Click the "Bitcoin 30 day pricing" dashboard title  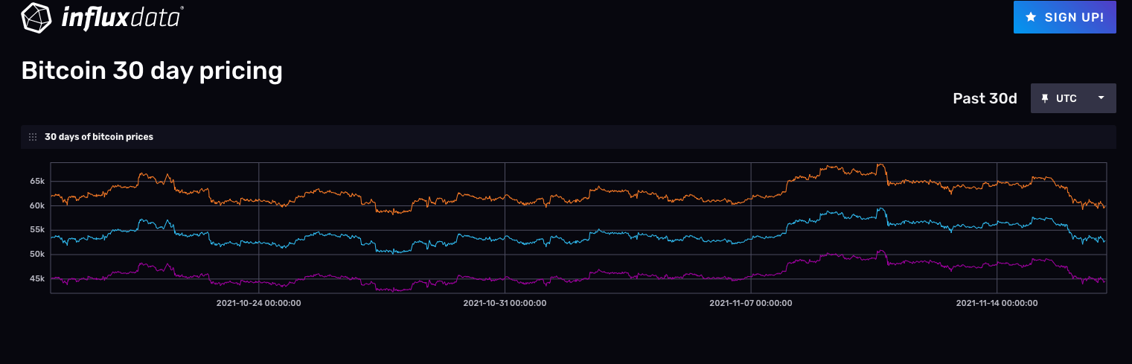[x=152, y=71]
